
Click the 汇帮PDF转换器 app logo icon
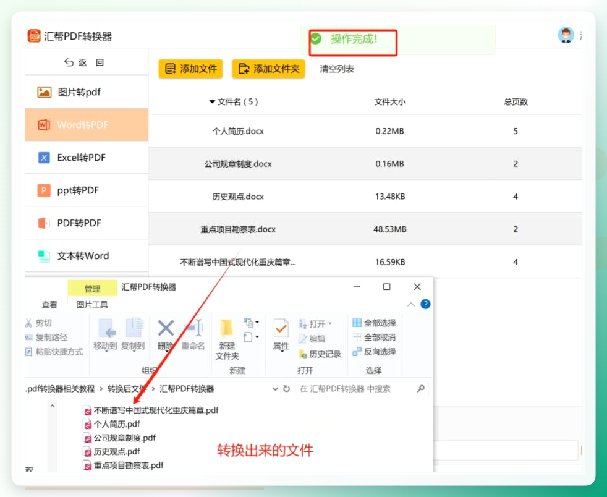point(34,36)
